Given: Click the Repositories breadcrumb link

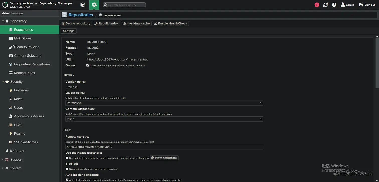Looking at the screenshot, I should (x=81, y=15).
